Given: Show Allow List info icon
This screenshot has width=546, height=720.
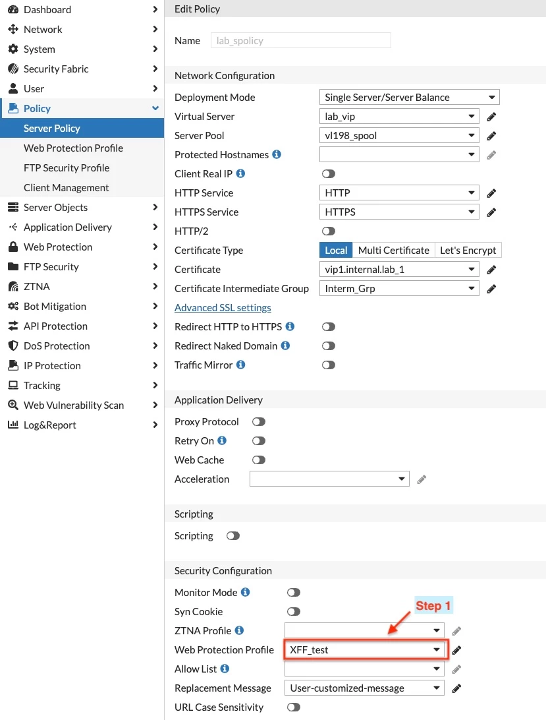Looking at the screenshot, I should 225,669.
